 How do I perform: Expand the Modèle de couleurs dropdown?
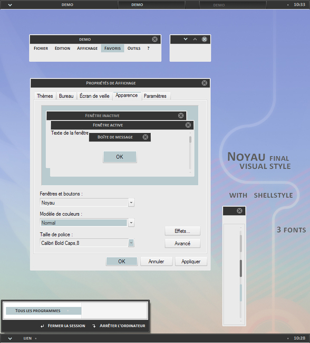coord(131,223)
